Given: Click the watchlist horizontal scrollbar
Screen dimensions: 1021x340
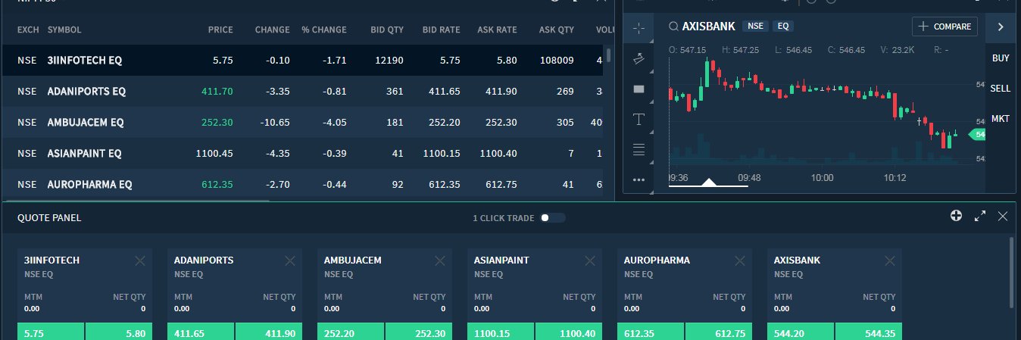Looking at the screenshot, I should tap(136, 201).
